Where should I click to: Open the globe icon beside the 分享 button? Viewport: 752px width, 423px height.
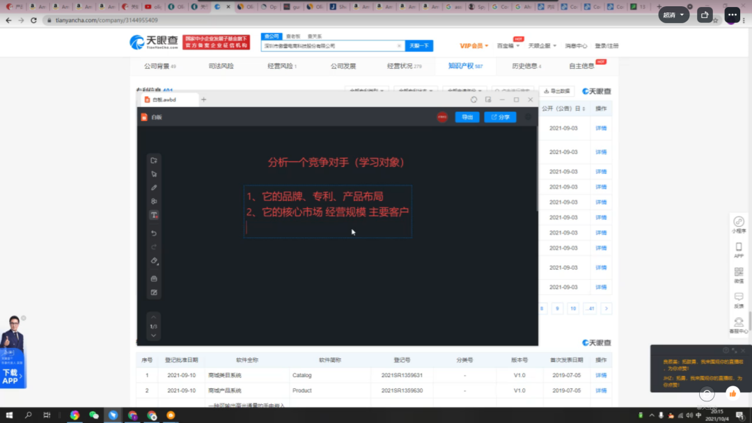click(x=528, y=117)
